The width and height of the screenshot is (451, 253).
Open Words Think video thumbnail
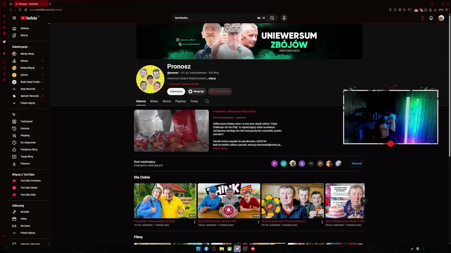coord(229,201)
